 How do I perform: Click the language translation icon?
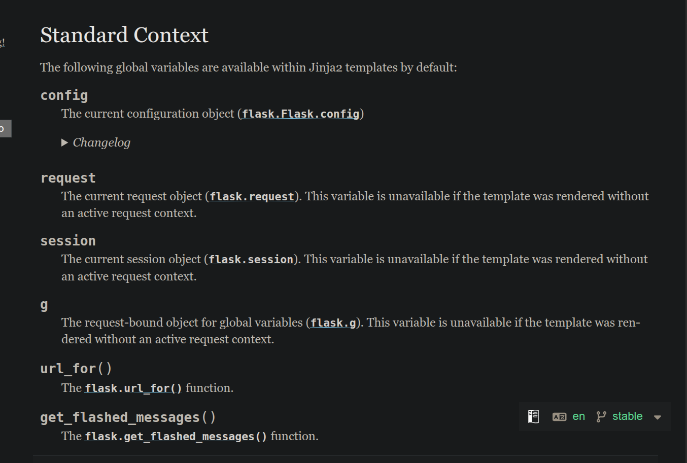point(559,416)
